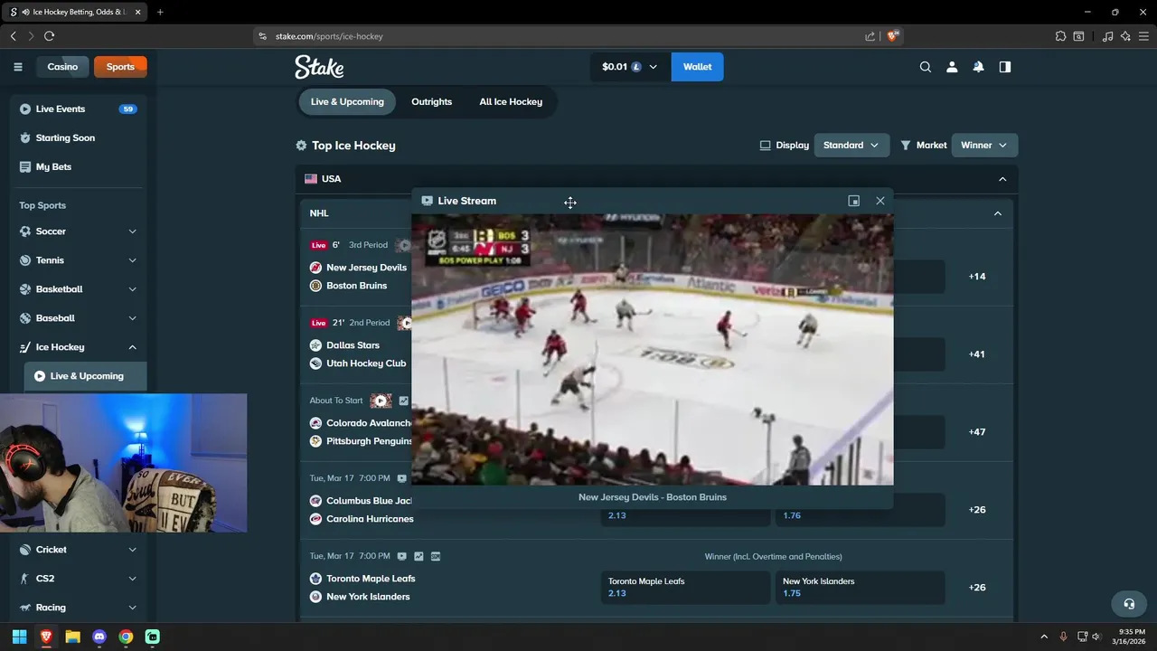Click the live stream video
Viewport: 1157px width, 651px height.
click(653, 350)
